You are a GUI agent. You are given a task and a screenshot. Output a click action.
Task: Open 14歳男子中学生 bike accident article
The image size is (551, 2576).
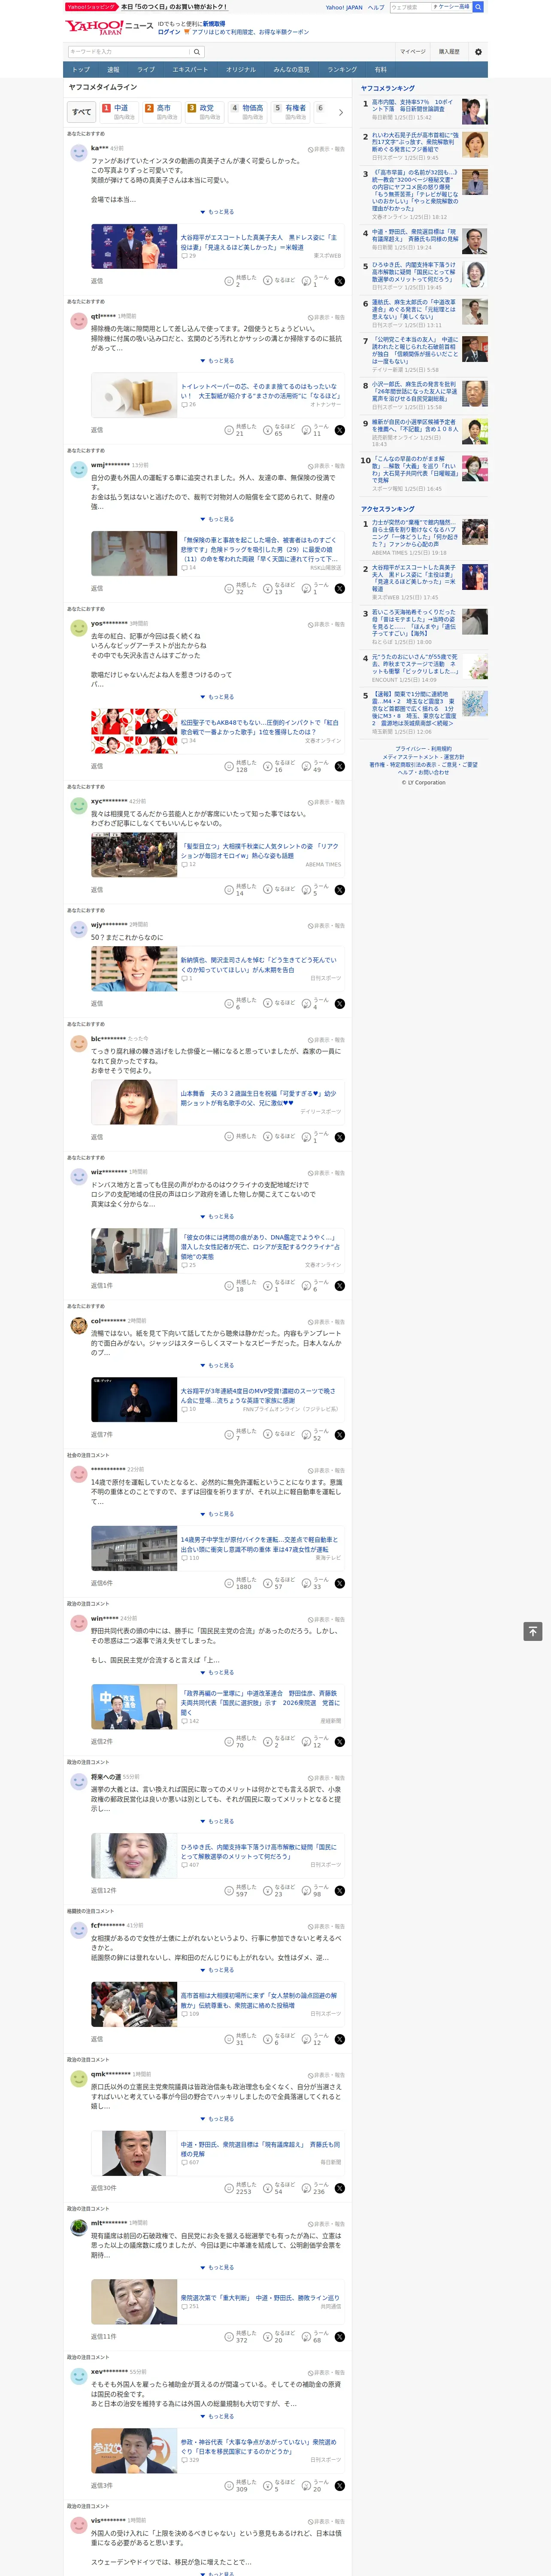260,1545
